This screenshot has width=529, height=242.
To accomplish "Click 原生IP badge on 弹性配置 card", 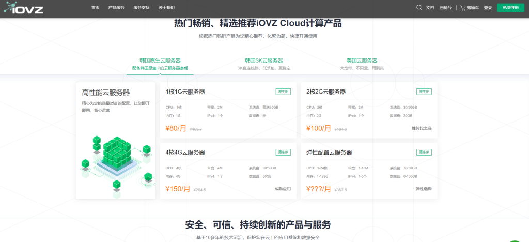I will click(x=424, y=152).
